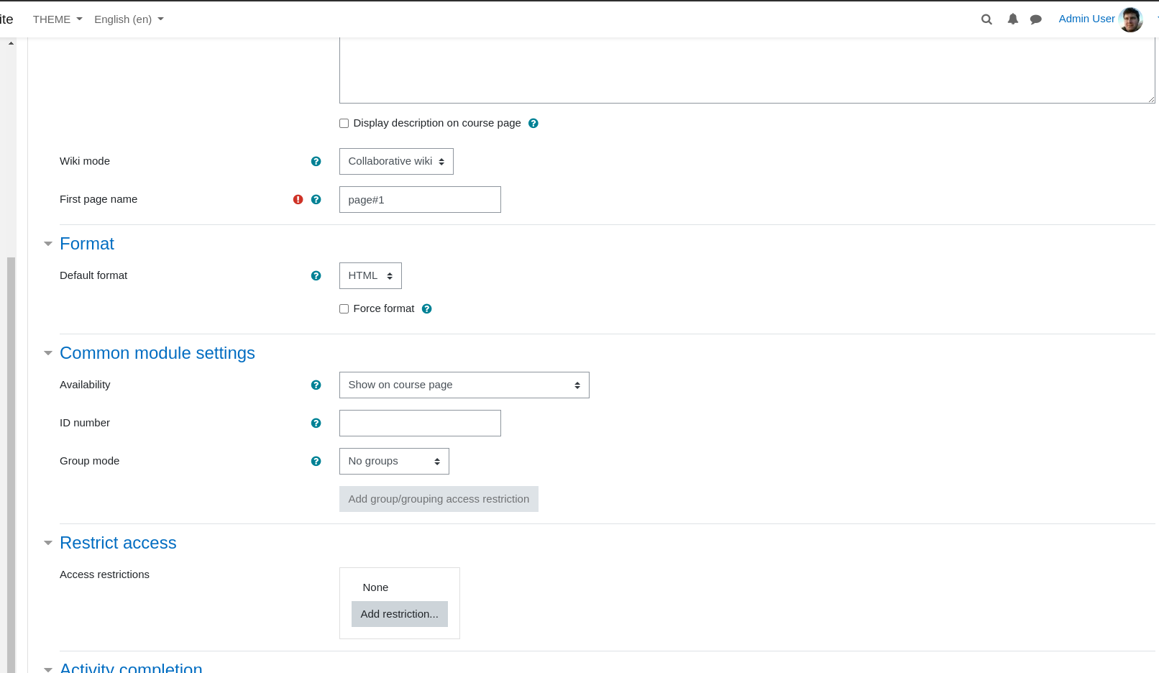Open help icon for ID number
The image size is (1159, 673).
click(316, 423)
